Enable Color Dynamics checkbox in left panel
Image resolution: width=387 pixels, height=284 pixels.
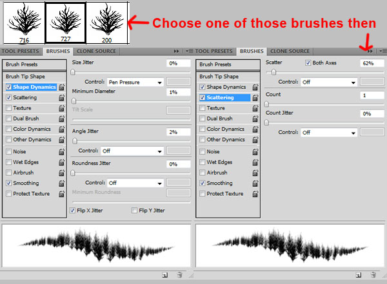(x=8, y=129)
